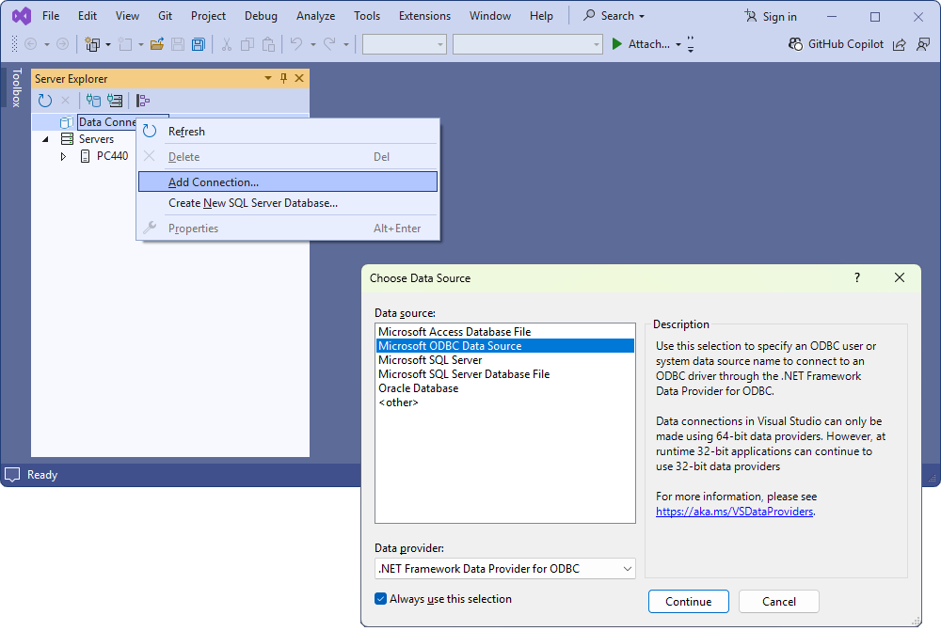Click the Open File icon on toolbar
This screenshot has height=631, width=941.
point(156,44)
